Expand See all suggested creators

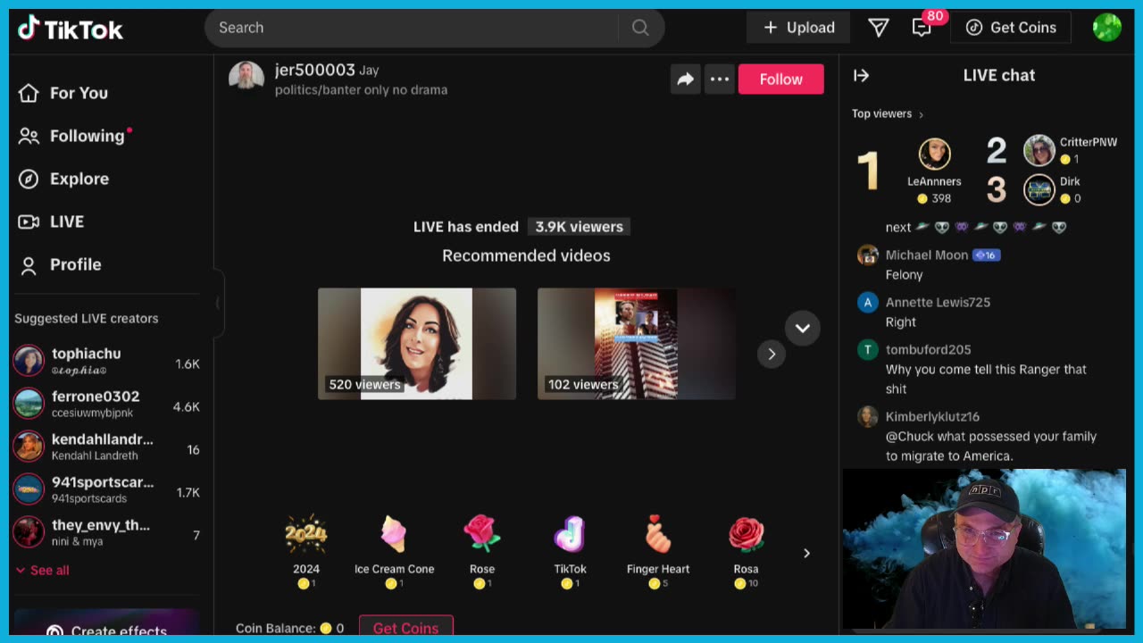(x=42, y=570)
